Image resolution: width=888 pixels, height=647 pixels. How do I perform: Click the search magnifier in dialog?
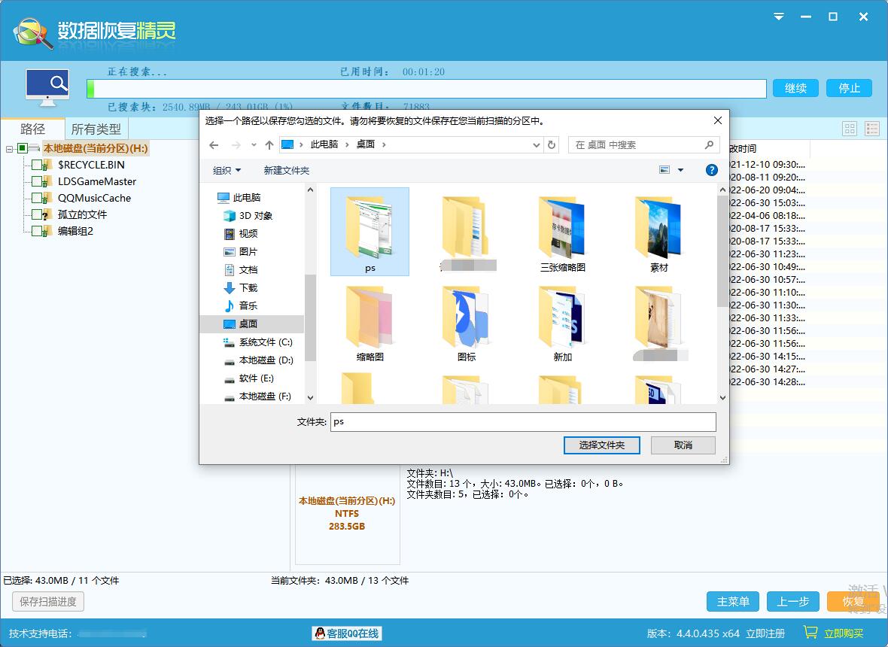click(709, 145)
